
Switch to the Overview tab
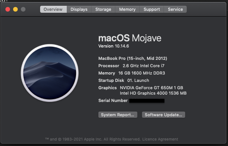tap(53, 9)
